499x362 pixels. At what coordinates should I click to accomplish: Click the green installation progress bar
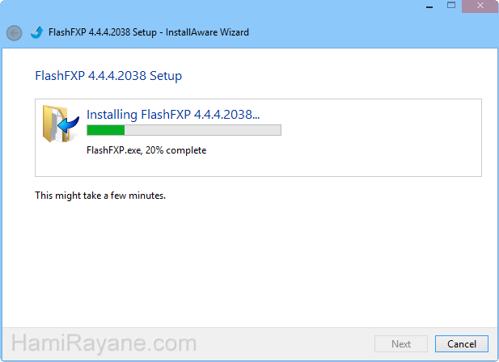pyautogui.click(x=184, y=130)
